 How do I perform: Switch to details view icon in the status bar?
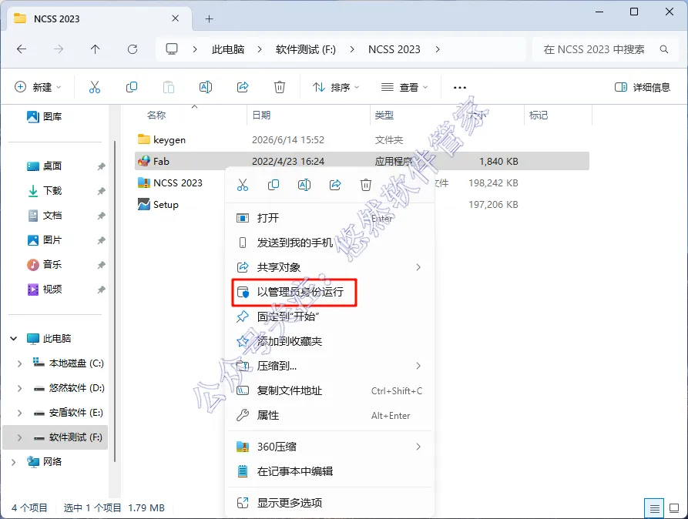coord(654,508)
